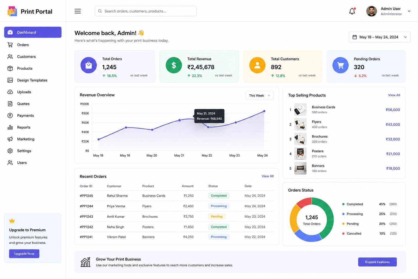
Task: Click the Total Customers person icon
Action: coord(257,65)
